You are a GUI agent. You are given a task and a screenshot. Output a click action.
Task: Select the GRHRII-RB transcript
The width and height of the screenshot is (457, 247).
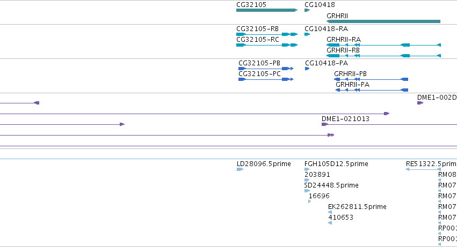[383, 56]
